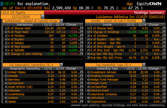Open chart icon for % Change in Holdings row

click(x=164, y=32)
